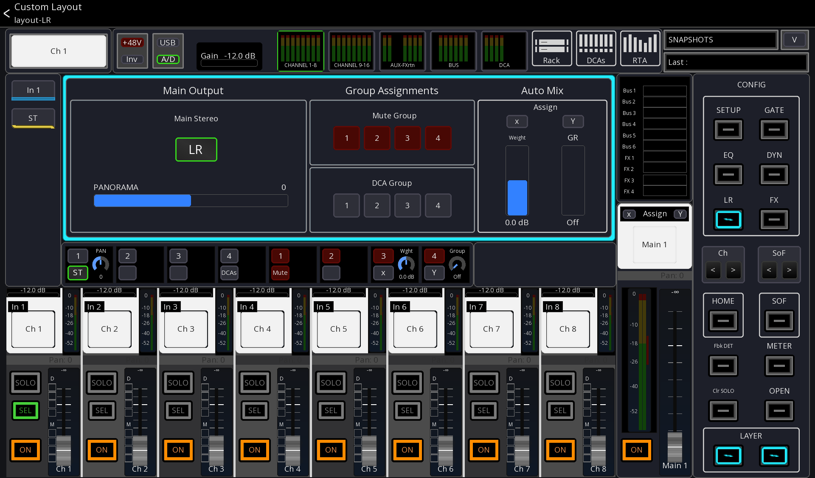Viewport: 815px width, 478px height.
Task: Adjust the Auto Mix Weight fader
Action: pos(517,181)
